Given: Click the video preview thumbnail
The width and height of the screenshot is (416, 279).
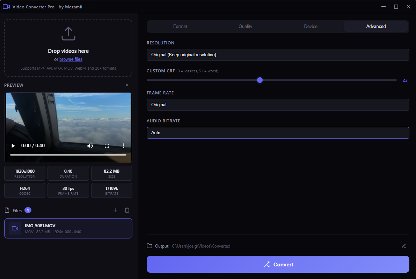Looking at the screenshot, I should [x=68, y=127].
